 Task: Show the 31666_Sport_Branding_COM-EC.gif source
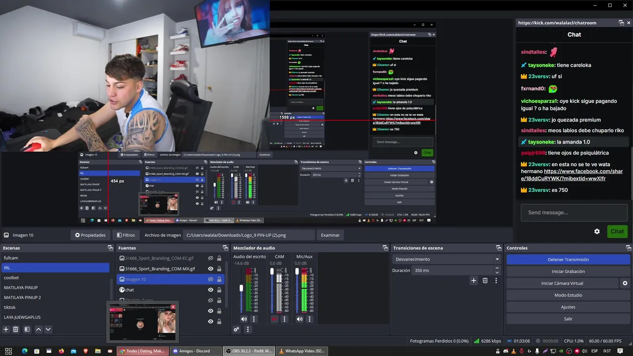coord(211,258)
